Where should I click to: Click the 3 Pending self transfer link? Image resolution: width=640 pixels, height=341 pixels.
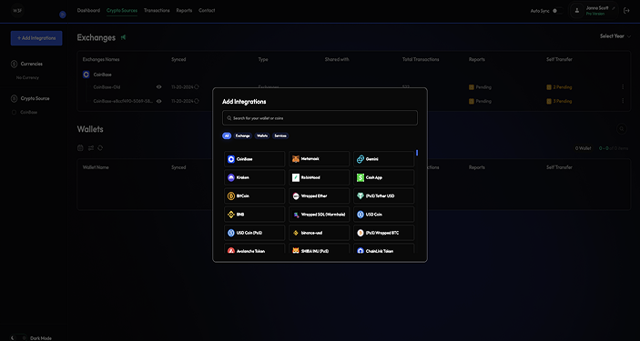point(559,101)
